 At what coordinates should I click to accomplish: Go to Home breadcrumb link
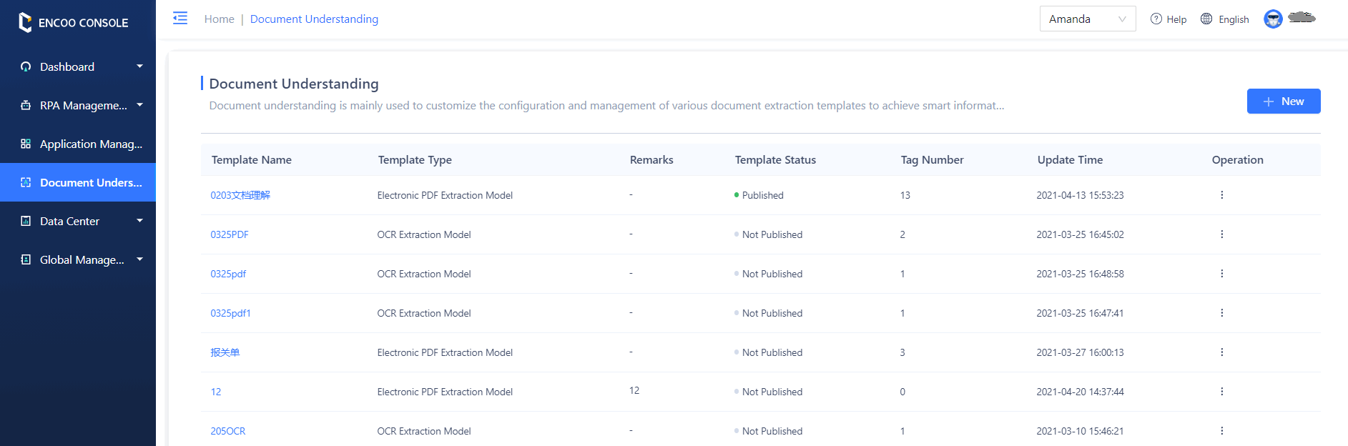tap(219, 19)
